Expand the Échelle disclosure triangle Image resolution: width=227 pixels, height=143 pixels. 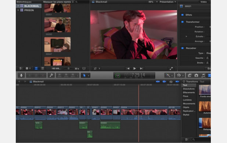(187, 36)
